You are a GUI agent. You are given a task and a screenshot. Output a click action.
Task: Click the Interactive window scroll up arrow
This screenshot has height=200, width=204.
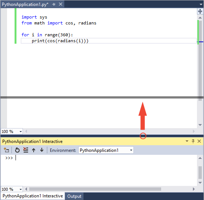pos(200,158)
